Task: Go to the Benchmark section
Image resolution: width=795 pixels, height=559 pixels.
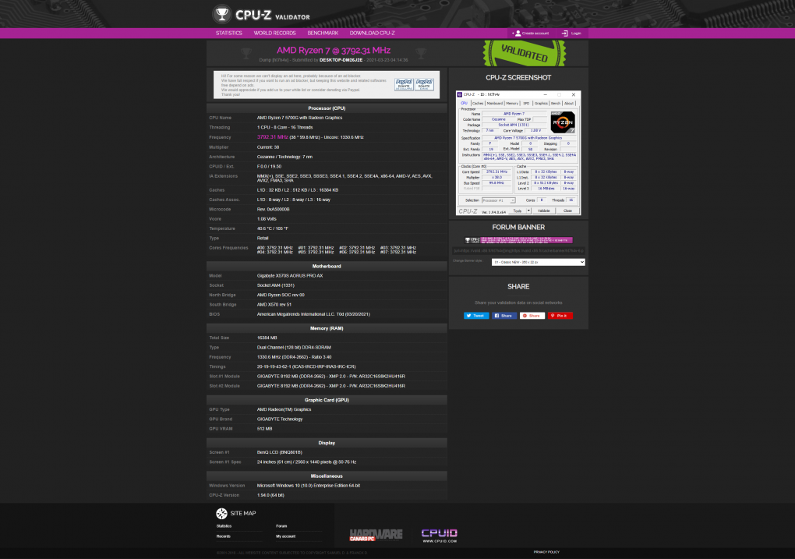Action: pos(323,33)
